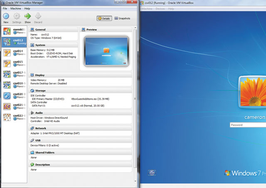Click the New virtual machine icon
Screen dimensions: 266x188
pos(6,16)
